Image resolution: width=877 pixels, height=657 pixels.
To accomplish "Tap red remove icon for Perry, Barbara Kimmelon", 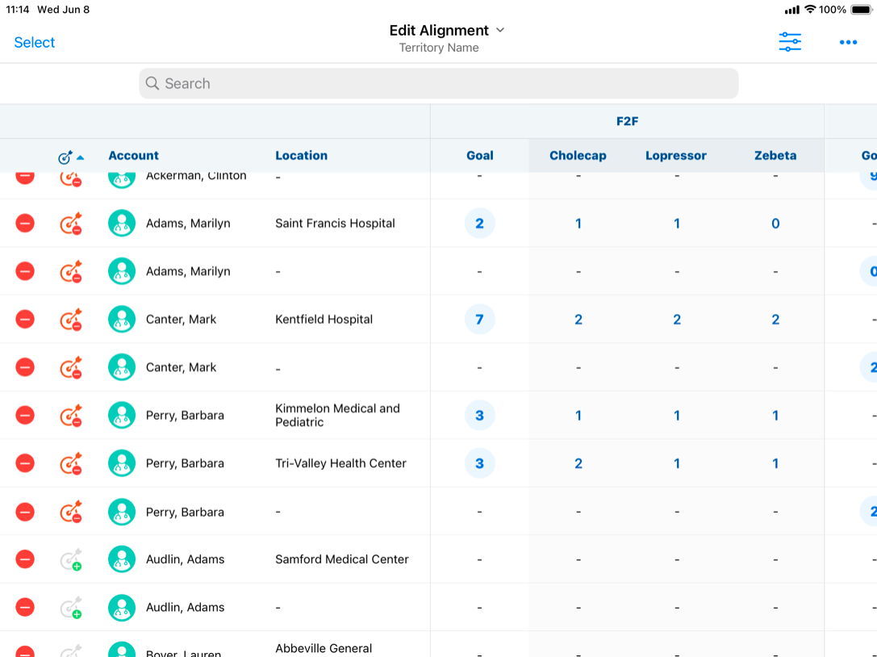I will tap(25, 416).
